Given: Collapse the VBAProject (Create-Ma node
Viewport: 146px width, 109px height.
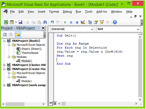Looking at the screenshot, I should (4, 69).
